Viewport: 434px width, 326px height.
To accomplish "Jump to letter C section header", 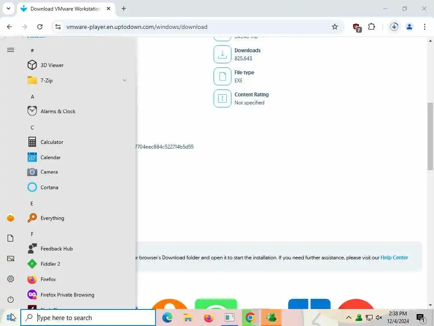I will tap(32, 127).
